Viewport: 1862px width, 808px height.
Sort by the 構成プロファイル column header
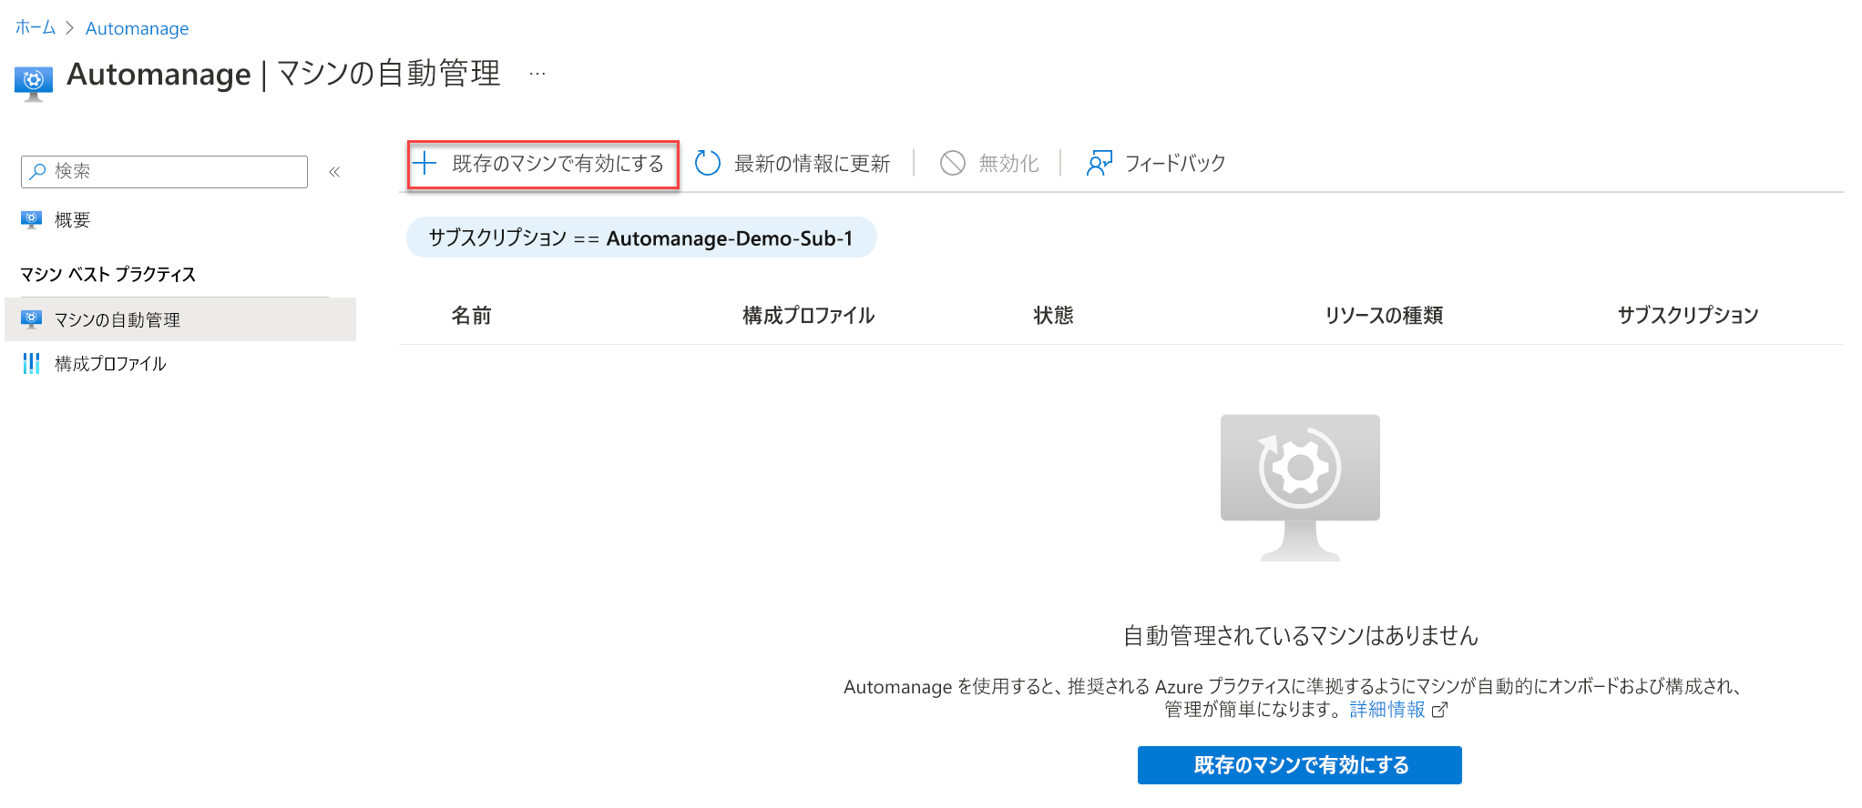(809, 316)
